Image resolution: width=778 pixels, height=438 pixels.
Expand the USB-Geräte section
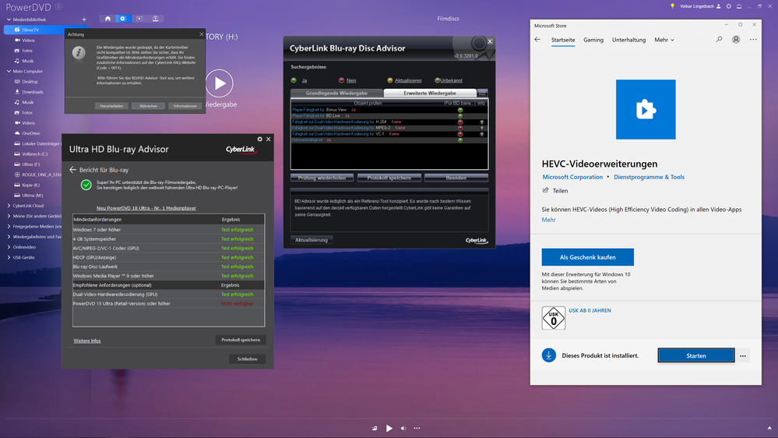click(9, 257)
